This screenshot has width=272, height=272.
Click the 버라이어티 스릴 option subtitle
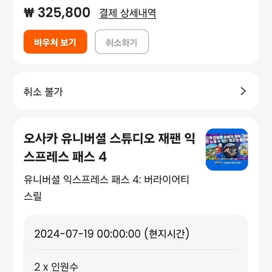click(106, 188)
